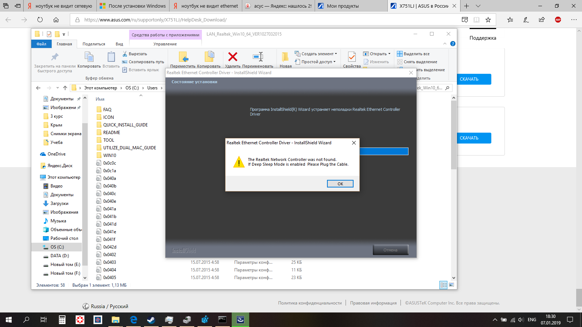Open the Политика конфиденциальности link
Viewport: 582px width, 327px height.
point(310,303)
